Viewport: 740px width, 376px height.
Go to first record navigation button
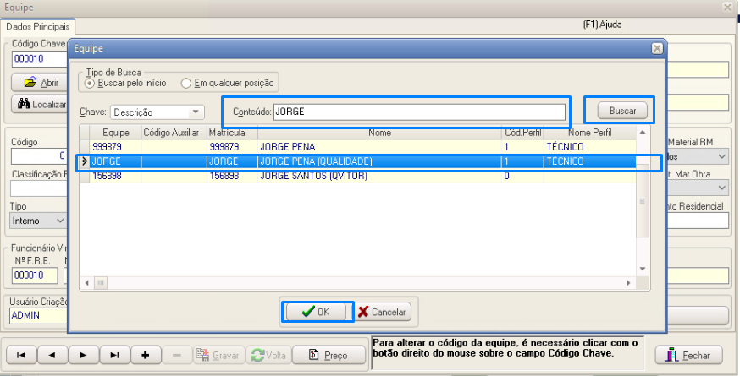pyautogui.click(x=21, y=355)
